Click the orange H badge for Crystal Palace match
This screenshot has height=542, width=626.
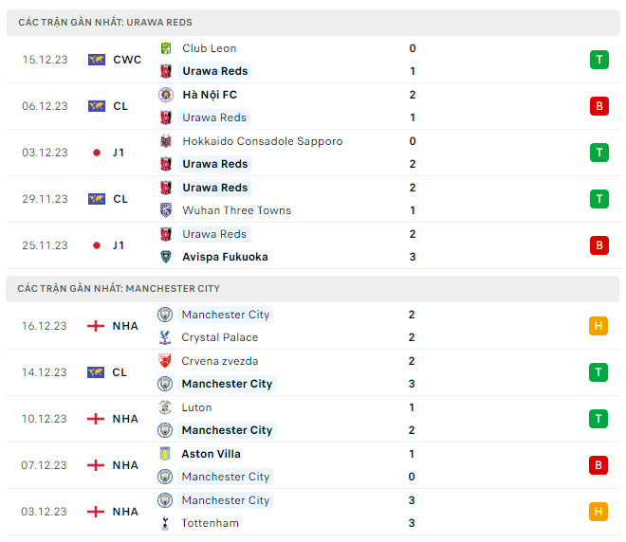(x=598, y=326)
